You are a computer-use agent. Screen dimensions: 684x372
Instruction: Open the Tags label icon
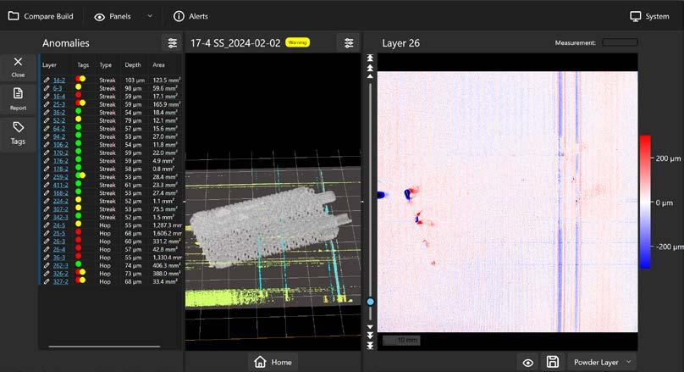click(x=18, y=127)
